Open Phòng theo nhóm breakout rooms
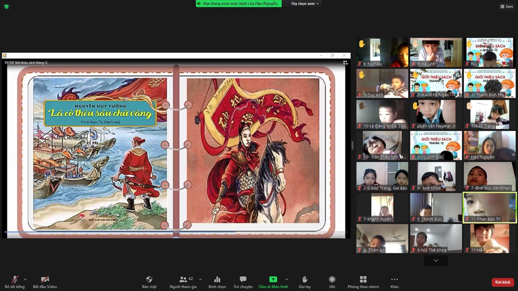This screenshot has width=518, height=291. coord(363,282)
